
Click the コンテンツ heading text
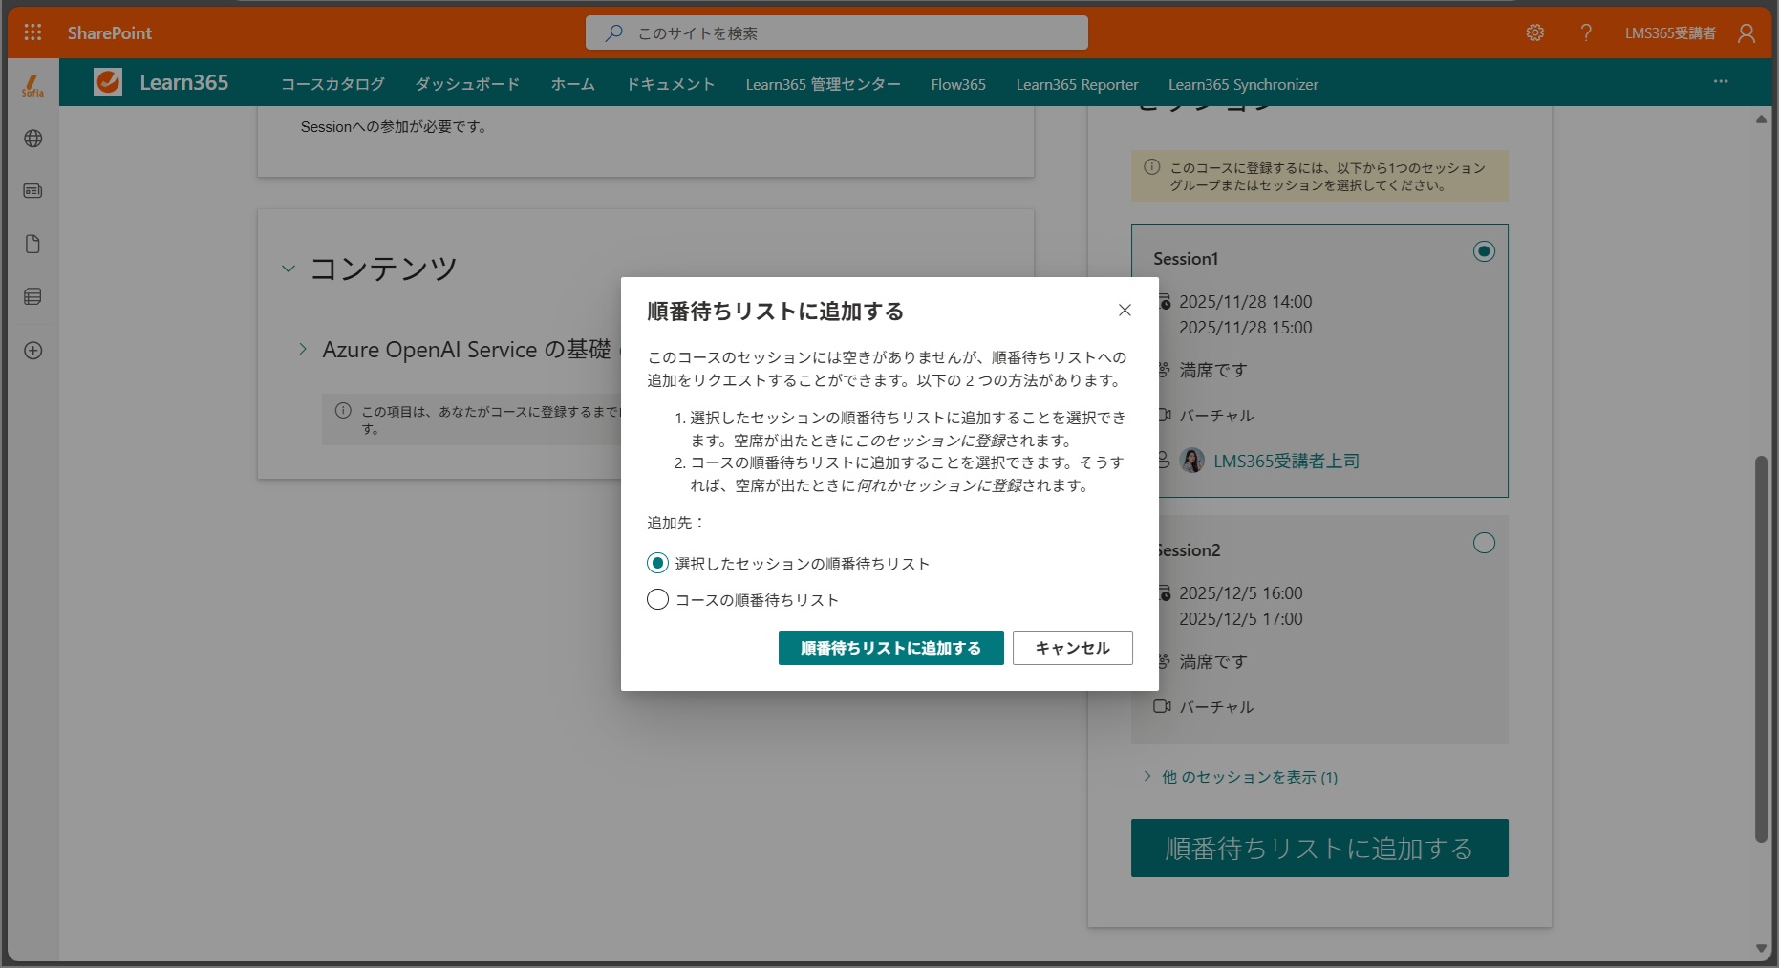383,269
